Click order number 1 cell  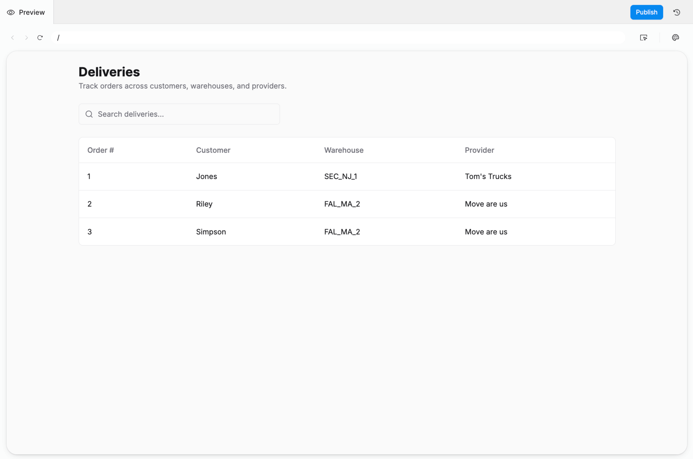pyautogui.click(x=89, y=176)
